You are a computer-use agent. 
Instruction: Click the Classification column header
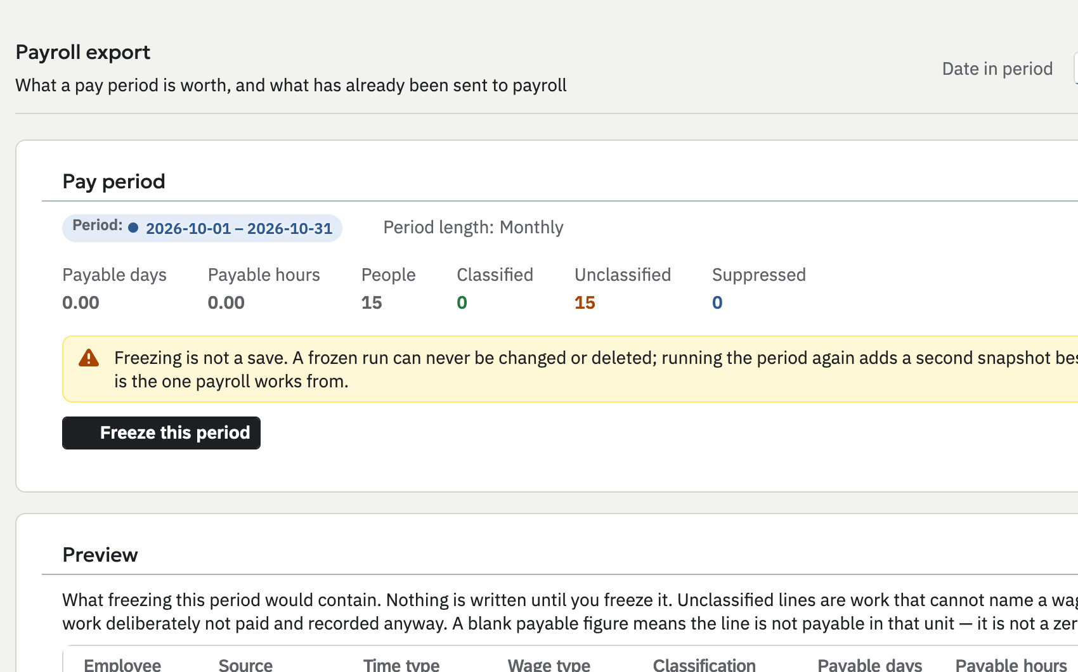(x=705, y=664)
